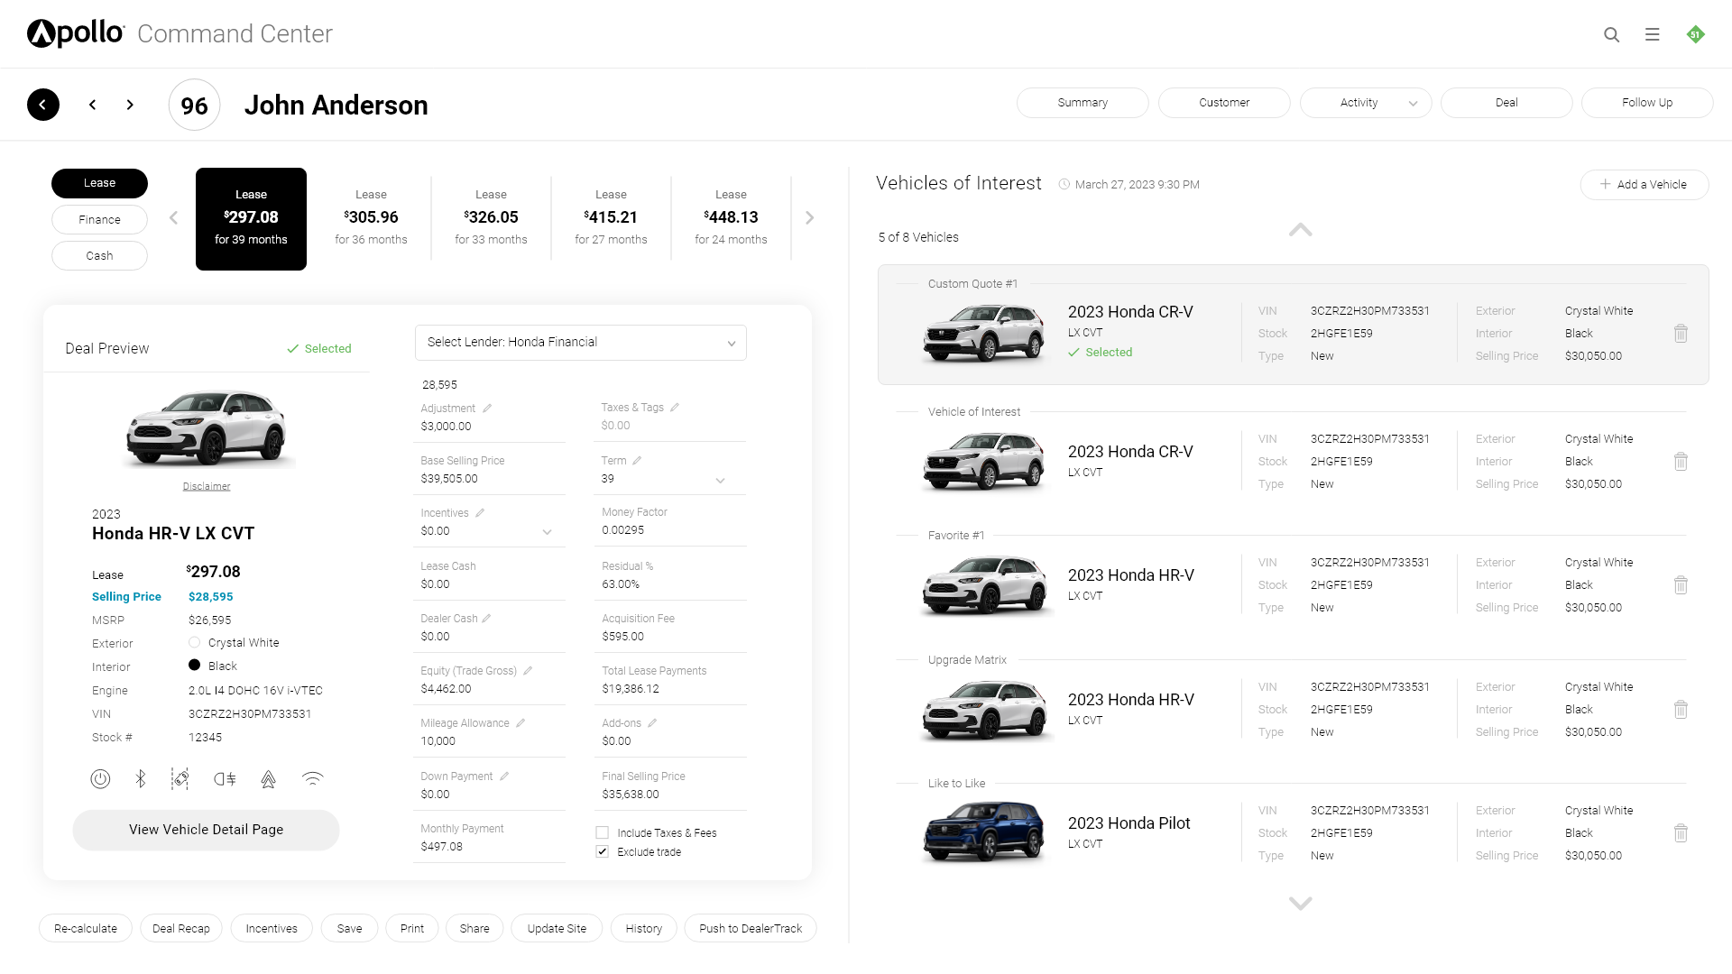Viewport: 1732px width, 974px height.
Task: Select Lease $448.13 for 24 months
Action: tap(731, 217)
